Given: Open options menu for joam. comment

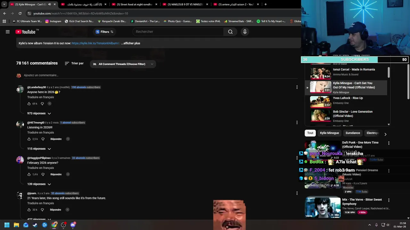Looking at the screenshot, I should click(297, 193).
